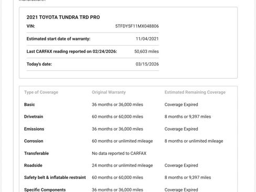This screenshot has width=256, height=192.
Task: Click Corrosion remaining 8 months unlimited mileage
Action: (x=194, y=141)
